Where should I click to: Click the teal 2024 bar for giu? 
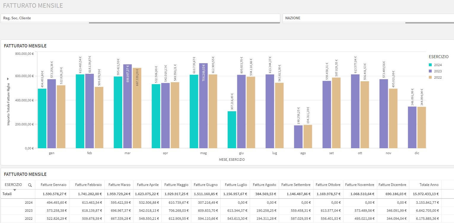[x=232, y=130]
